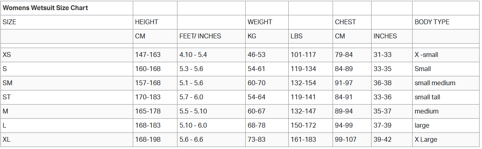Click the X Large body type cell
482x149 pixels.
(x=426, y=140)
